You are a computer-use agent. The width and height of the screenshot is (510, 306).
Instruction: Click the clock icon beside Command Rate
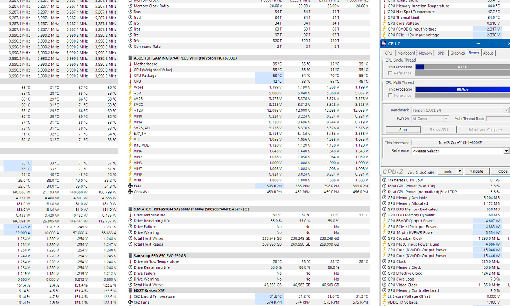tap(130, 47)
